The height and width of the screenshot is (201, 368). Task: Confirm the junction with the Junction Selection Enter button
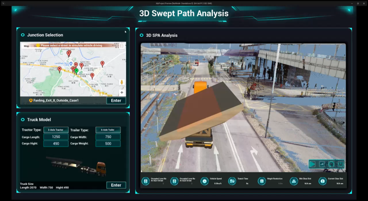pos(116,101)
